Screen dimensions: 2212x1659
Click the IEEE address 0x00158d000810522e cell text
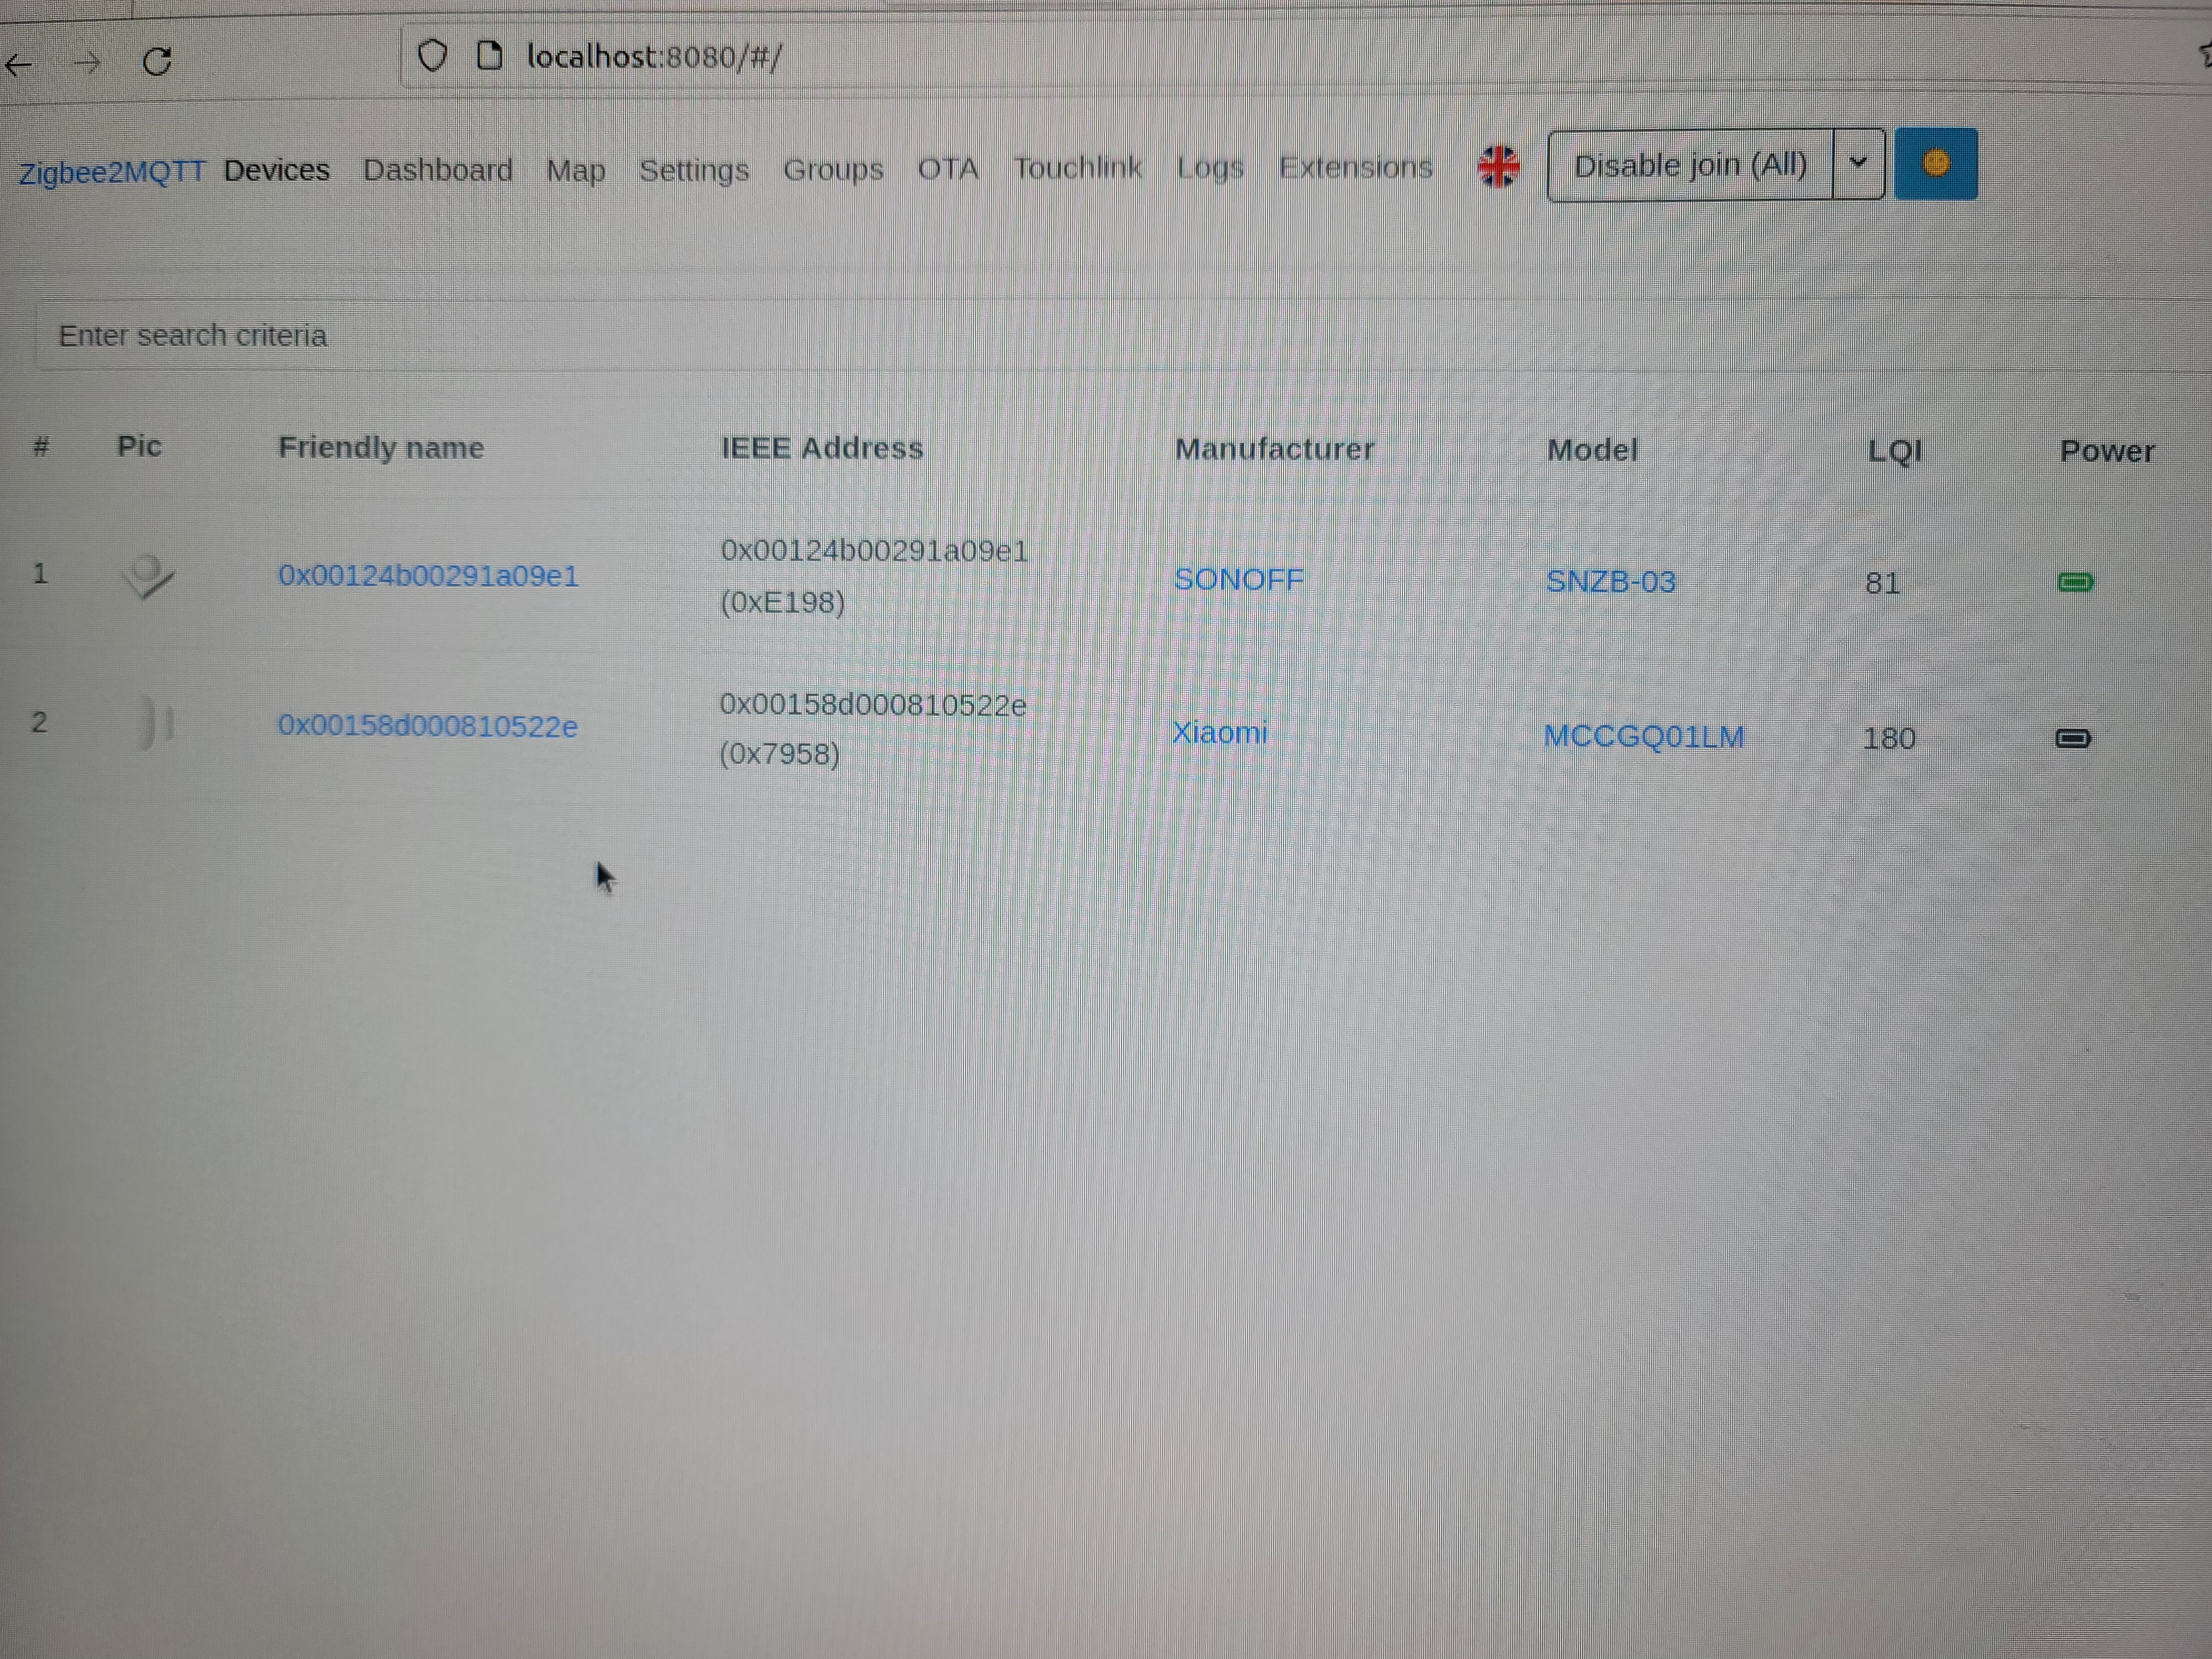click(873, 705)
